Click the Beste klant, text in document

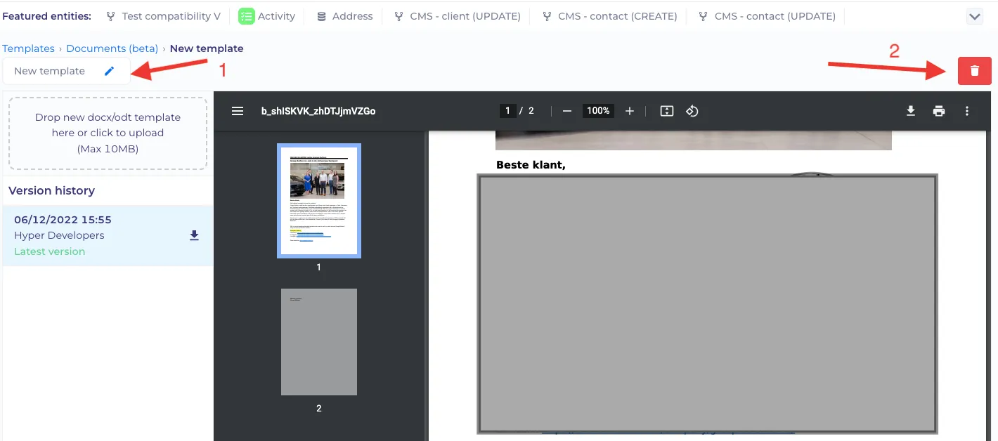tap(531, 165)
